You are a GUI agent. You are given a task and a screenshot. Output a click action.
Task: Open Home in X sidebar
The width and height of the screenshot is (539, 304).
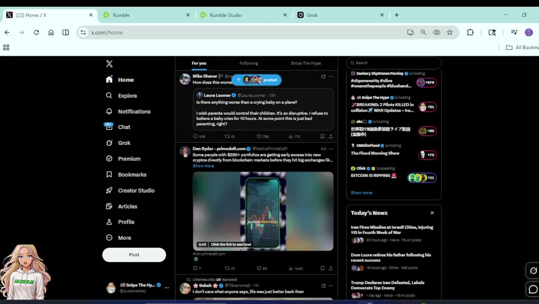click(120, 80)
